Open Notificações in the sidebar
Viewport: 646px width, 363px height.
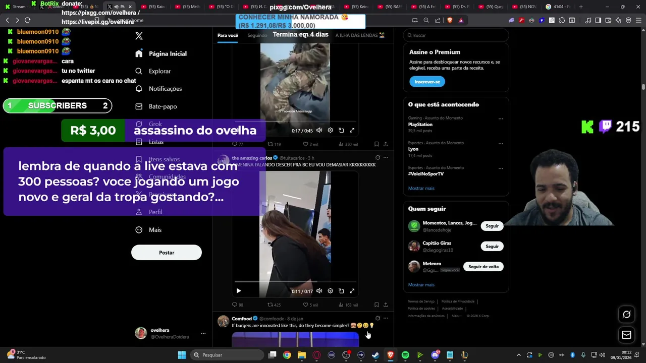pos(158,89)
